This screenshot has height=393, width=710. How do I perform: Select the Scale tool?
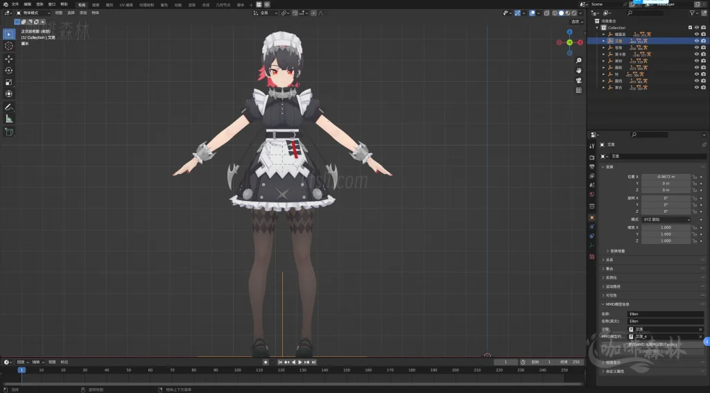point(8,82)
